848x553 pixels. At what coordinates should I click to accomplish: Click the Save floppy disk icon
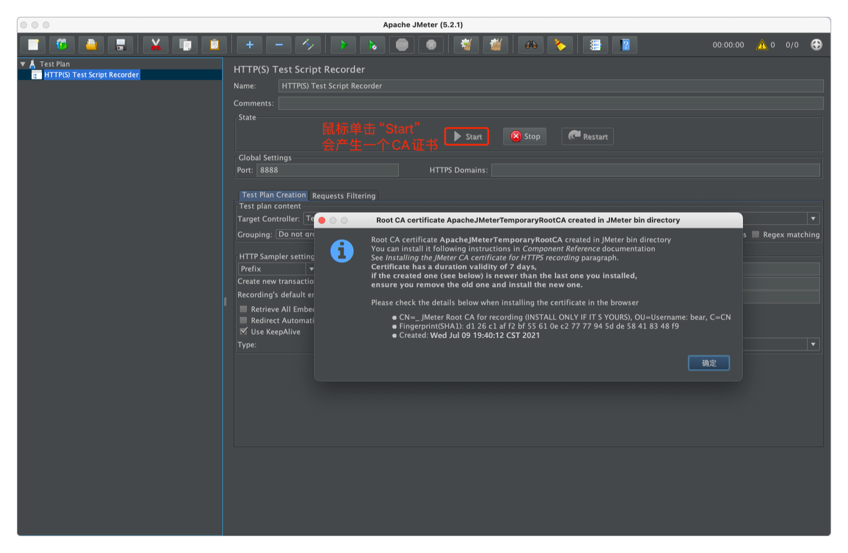(120, 45)
